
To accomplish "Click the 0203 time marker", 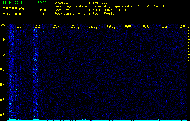I will pos(56,26).
